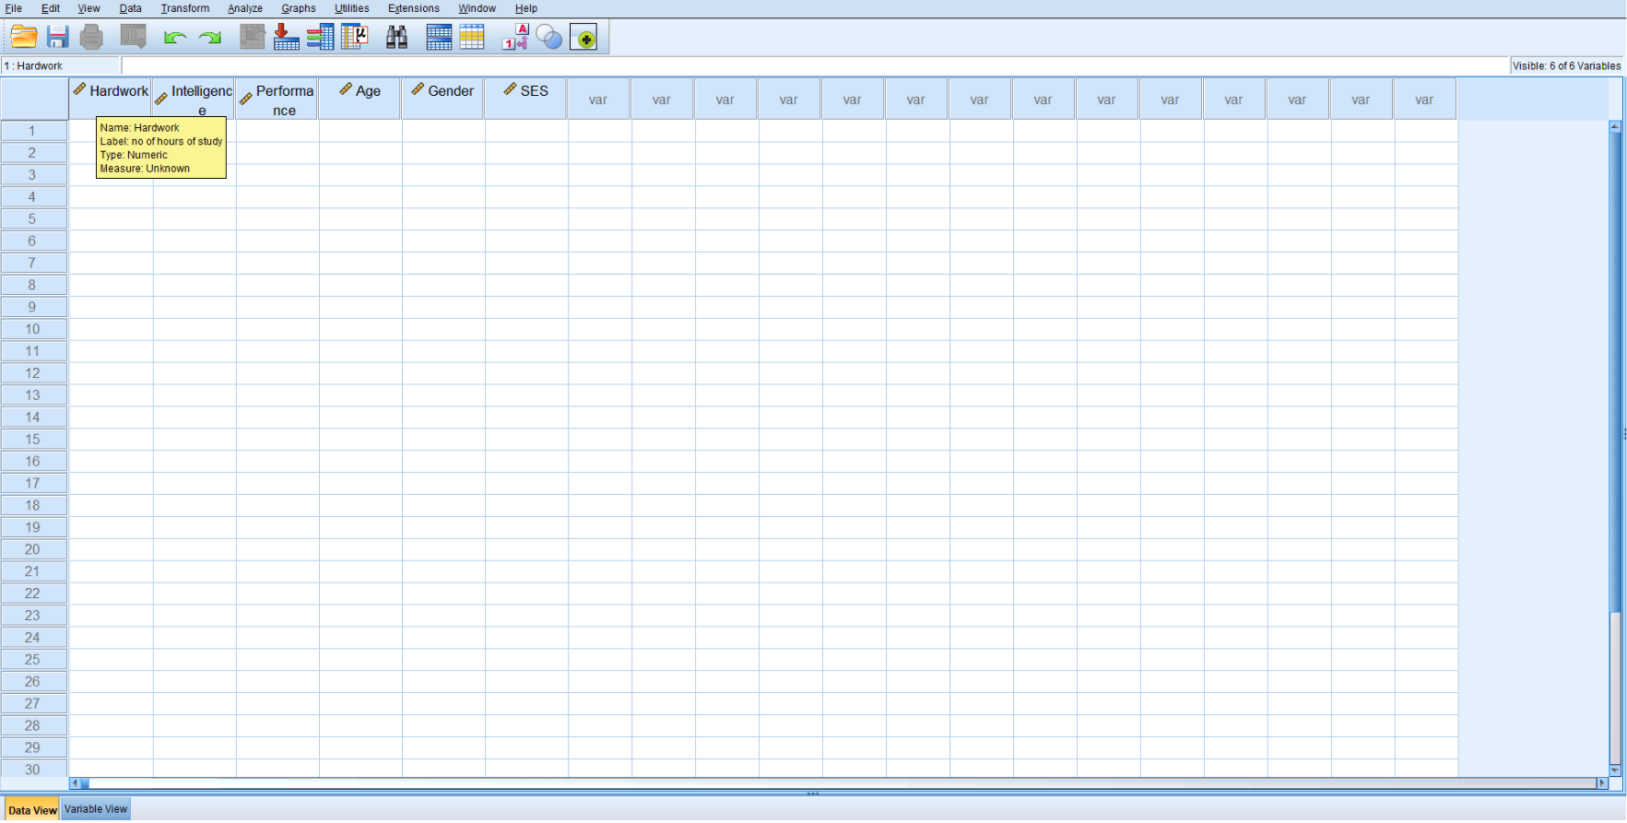Click the Gender cell in row 8
Viewport: 1627px width, 823px height.
pos(443,285)
